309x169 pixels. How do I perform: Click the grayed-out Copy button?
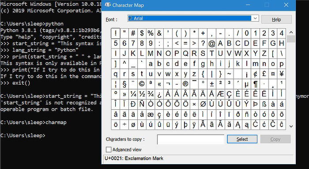275,139
